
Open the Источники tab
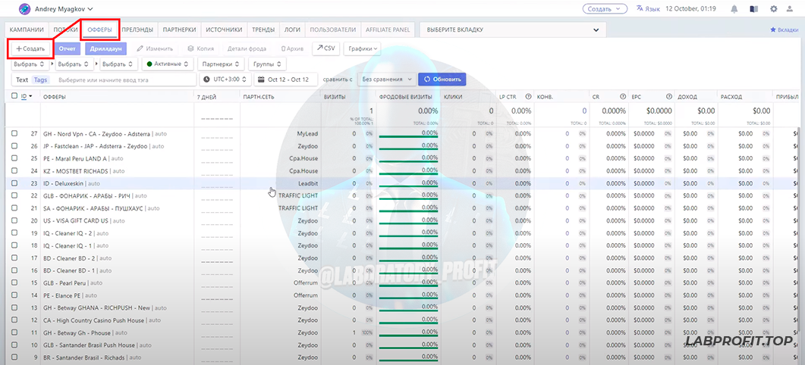click(224, 30)
